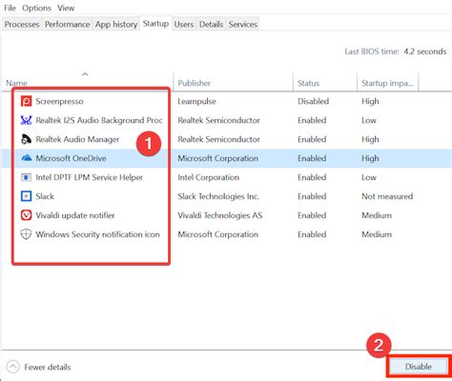Click the Intel DPTF LPM Service icon
Image resolution: width=452 pixels, height=381 pixels.
coord(26,177)
